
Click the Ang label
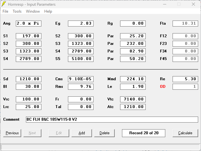click(7, 24)
